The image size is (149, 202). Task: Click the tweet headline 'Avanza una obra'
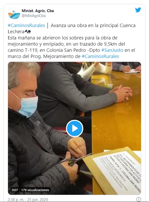(69, 25)
